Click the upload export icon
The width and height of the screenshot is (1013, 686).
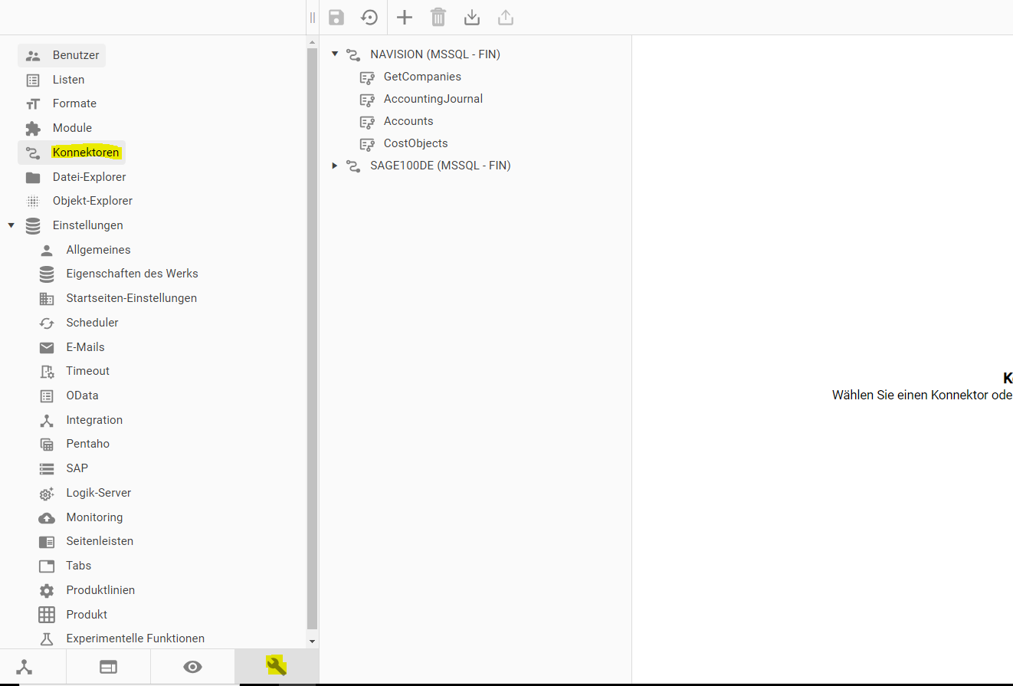506,18
